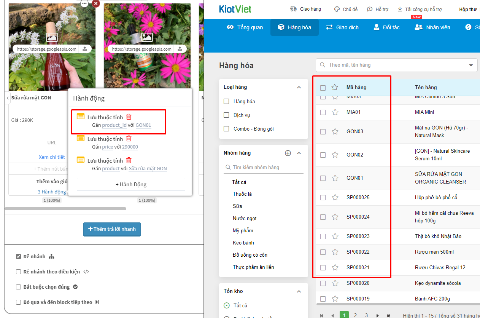Star the GON01 product row
The width and height of the screenshot is (480, 318).
click(x=335, y=178)
